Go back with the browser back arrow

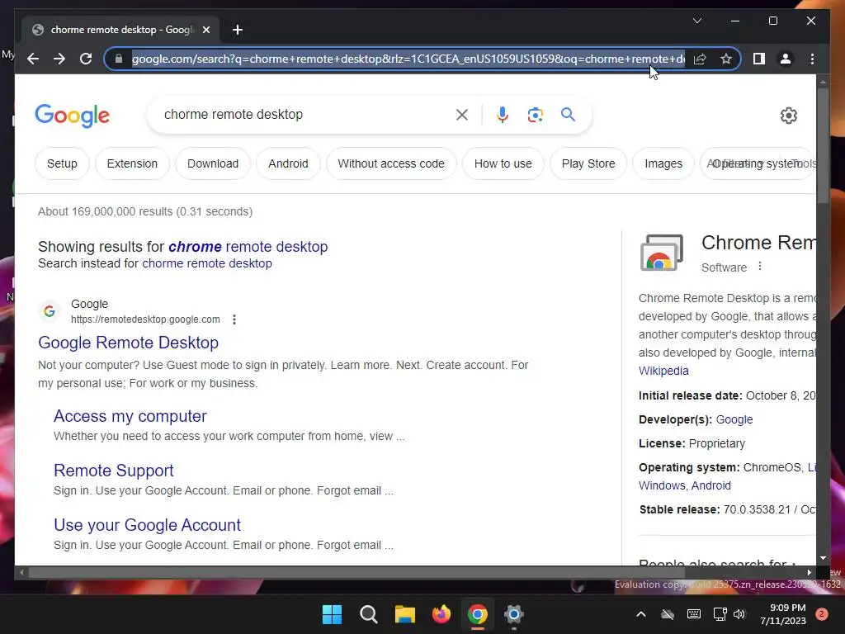[33, 59]
